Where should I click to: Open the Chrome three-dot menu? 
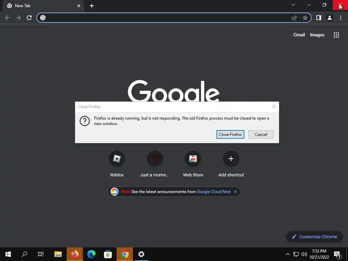click(341, 18)
